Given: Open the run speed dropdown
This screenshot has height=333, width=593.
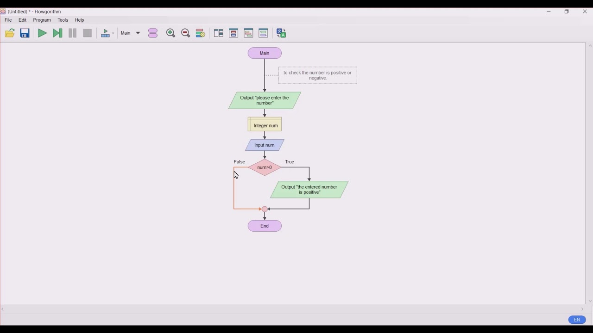Looking at the screenshot, I should point(107,33).
